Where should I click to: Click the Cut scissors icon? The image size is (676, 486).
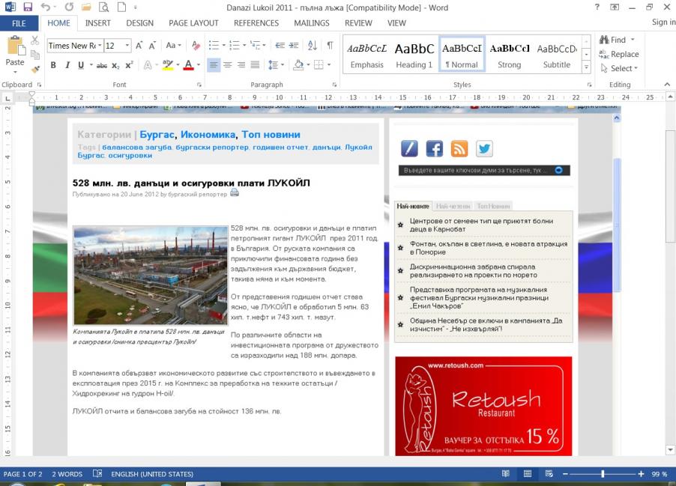tap(35, 40)
